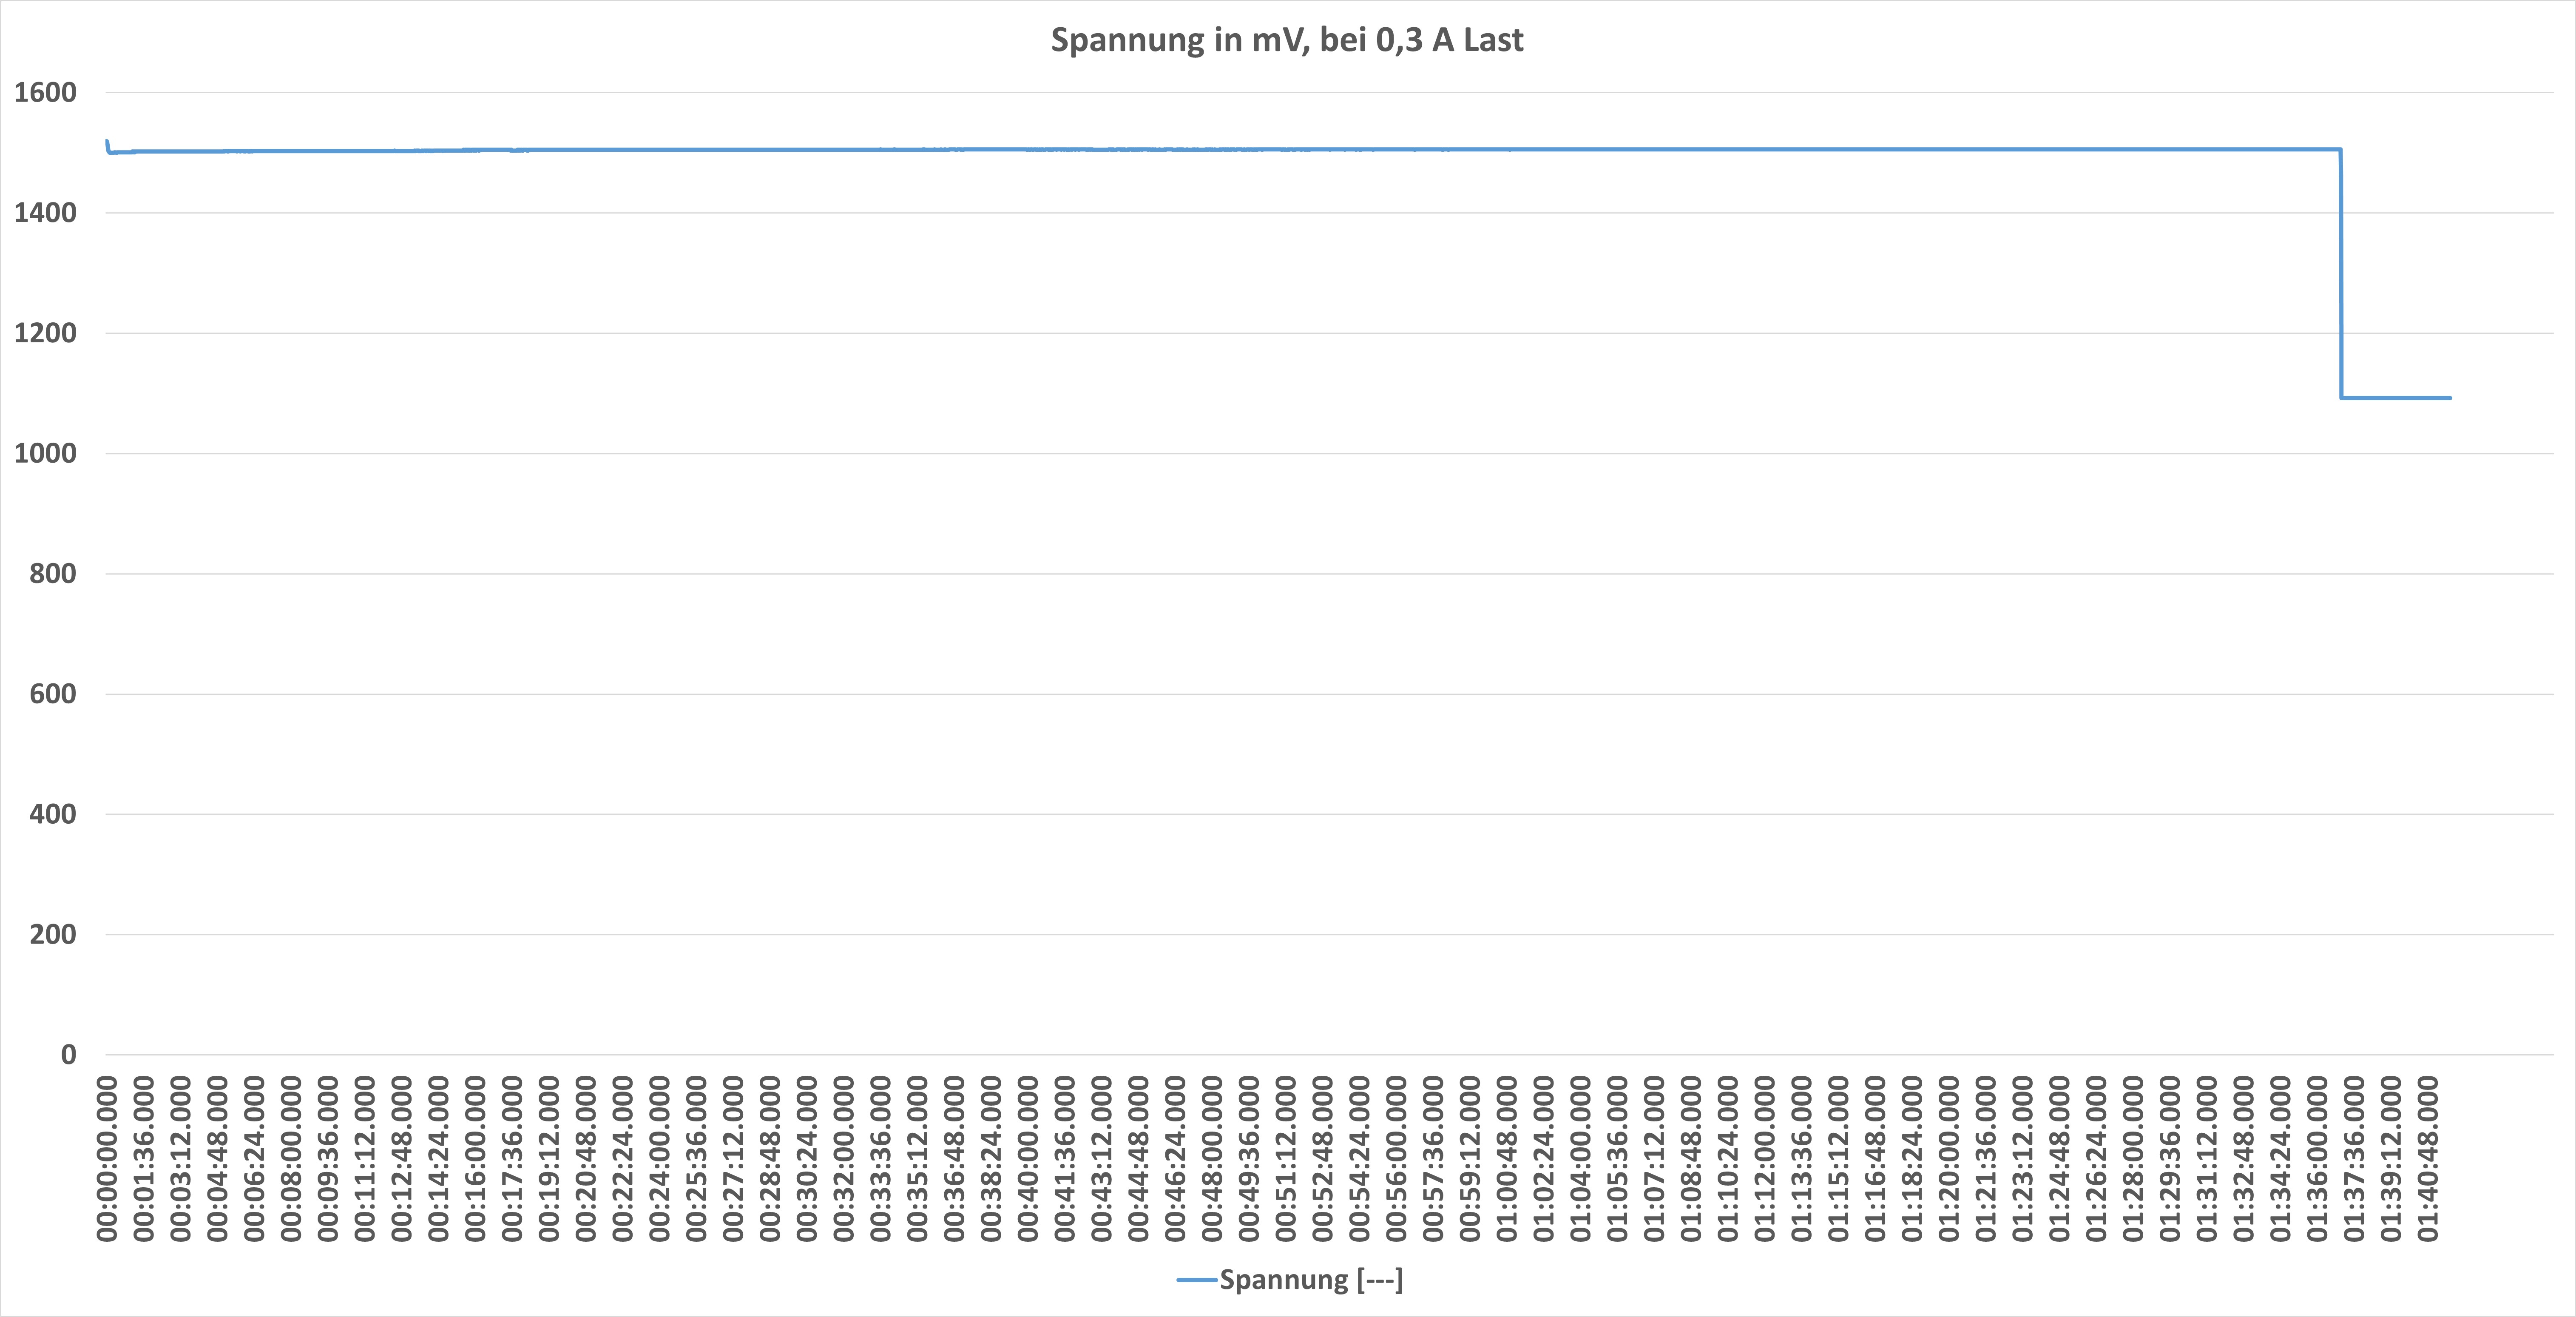The image size is (2576, 1317).
Task: Select the 1200 y-axis label
Action: (45, 333)
